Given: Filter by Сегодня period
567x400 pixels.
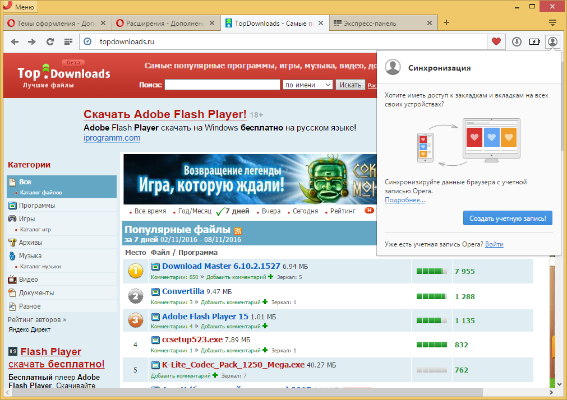Looking at the screenshot, I should (x=305, y=211).
